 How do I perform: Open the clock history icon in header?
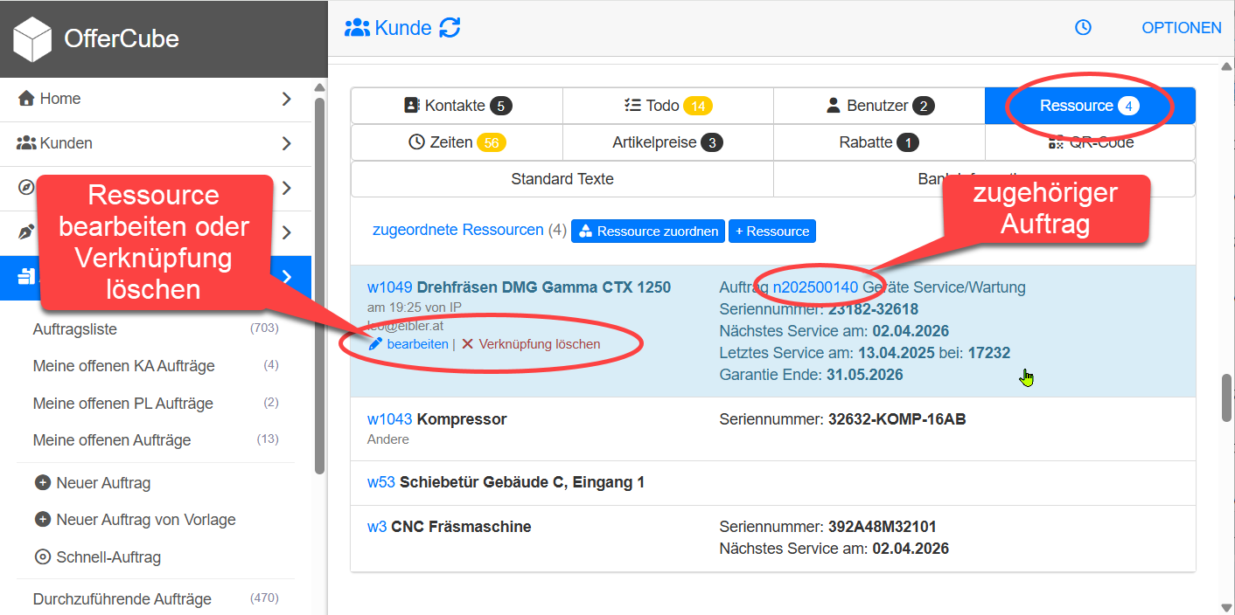[1083, 28]
